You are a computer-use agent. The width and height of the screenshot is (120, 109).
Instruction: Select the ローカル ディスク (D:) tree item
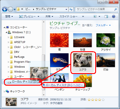(x=22, y=82)
